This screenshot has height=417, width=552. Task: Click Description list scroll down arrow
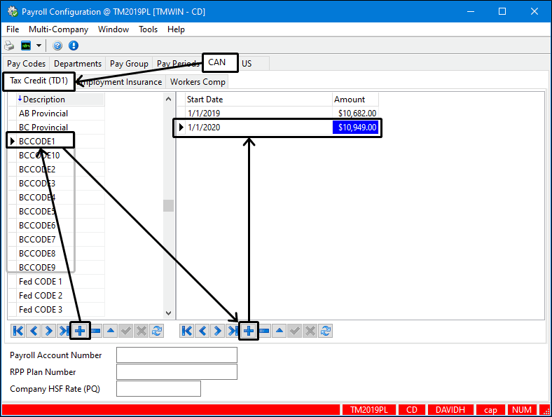click(x=169, y=313)
